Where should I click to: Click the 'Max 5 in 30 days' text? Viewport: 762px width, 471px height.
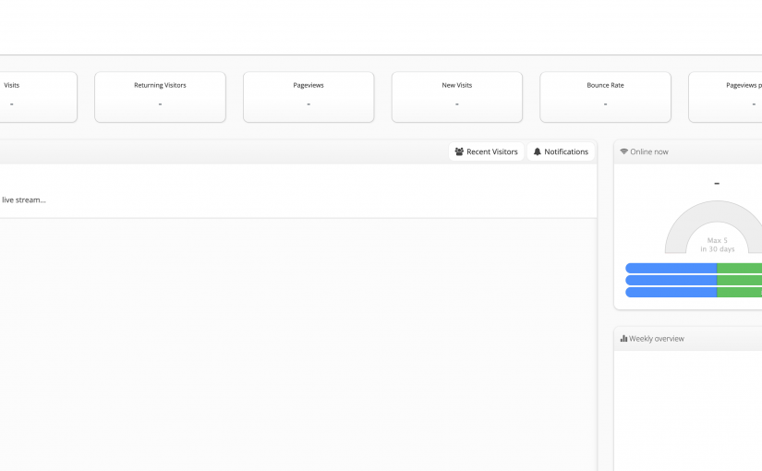point(718,245)
